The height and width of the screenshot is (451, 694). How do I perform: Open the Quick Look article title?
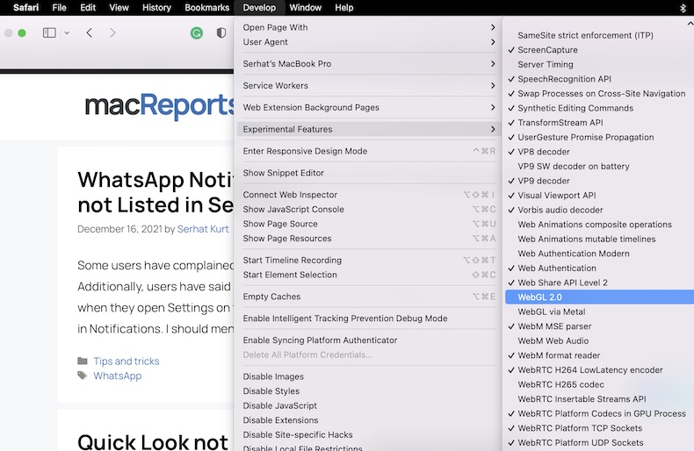pyautogui.click(x=153, y=441)
